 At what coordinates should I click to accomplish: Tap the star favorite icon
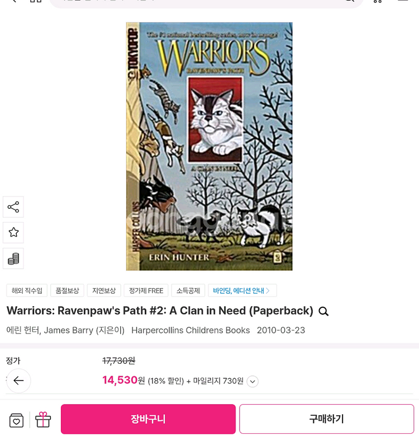click(13, 233)
